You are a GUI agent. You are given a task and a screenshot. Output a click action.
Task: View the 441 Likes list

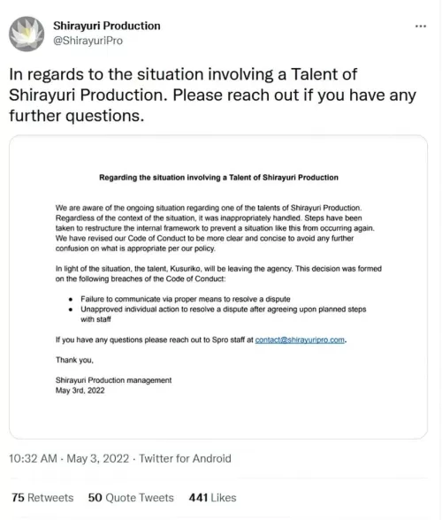pyautogui.click(x=212, y=497)
